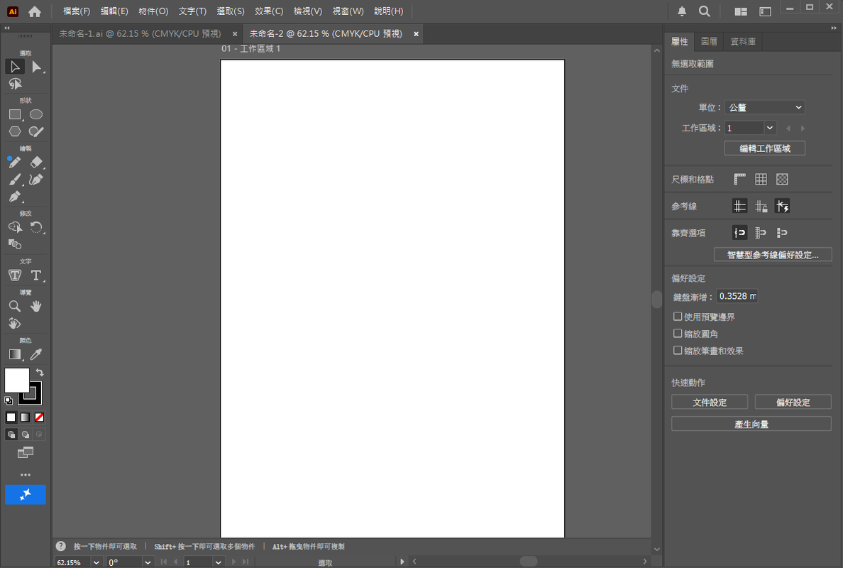Click the blue sparkle button in toolbar

pyautogui.click(x=26, y=495)
